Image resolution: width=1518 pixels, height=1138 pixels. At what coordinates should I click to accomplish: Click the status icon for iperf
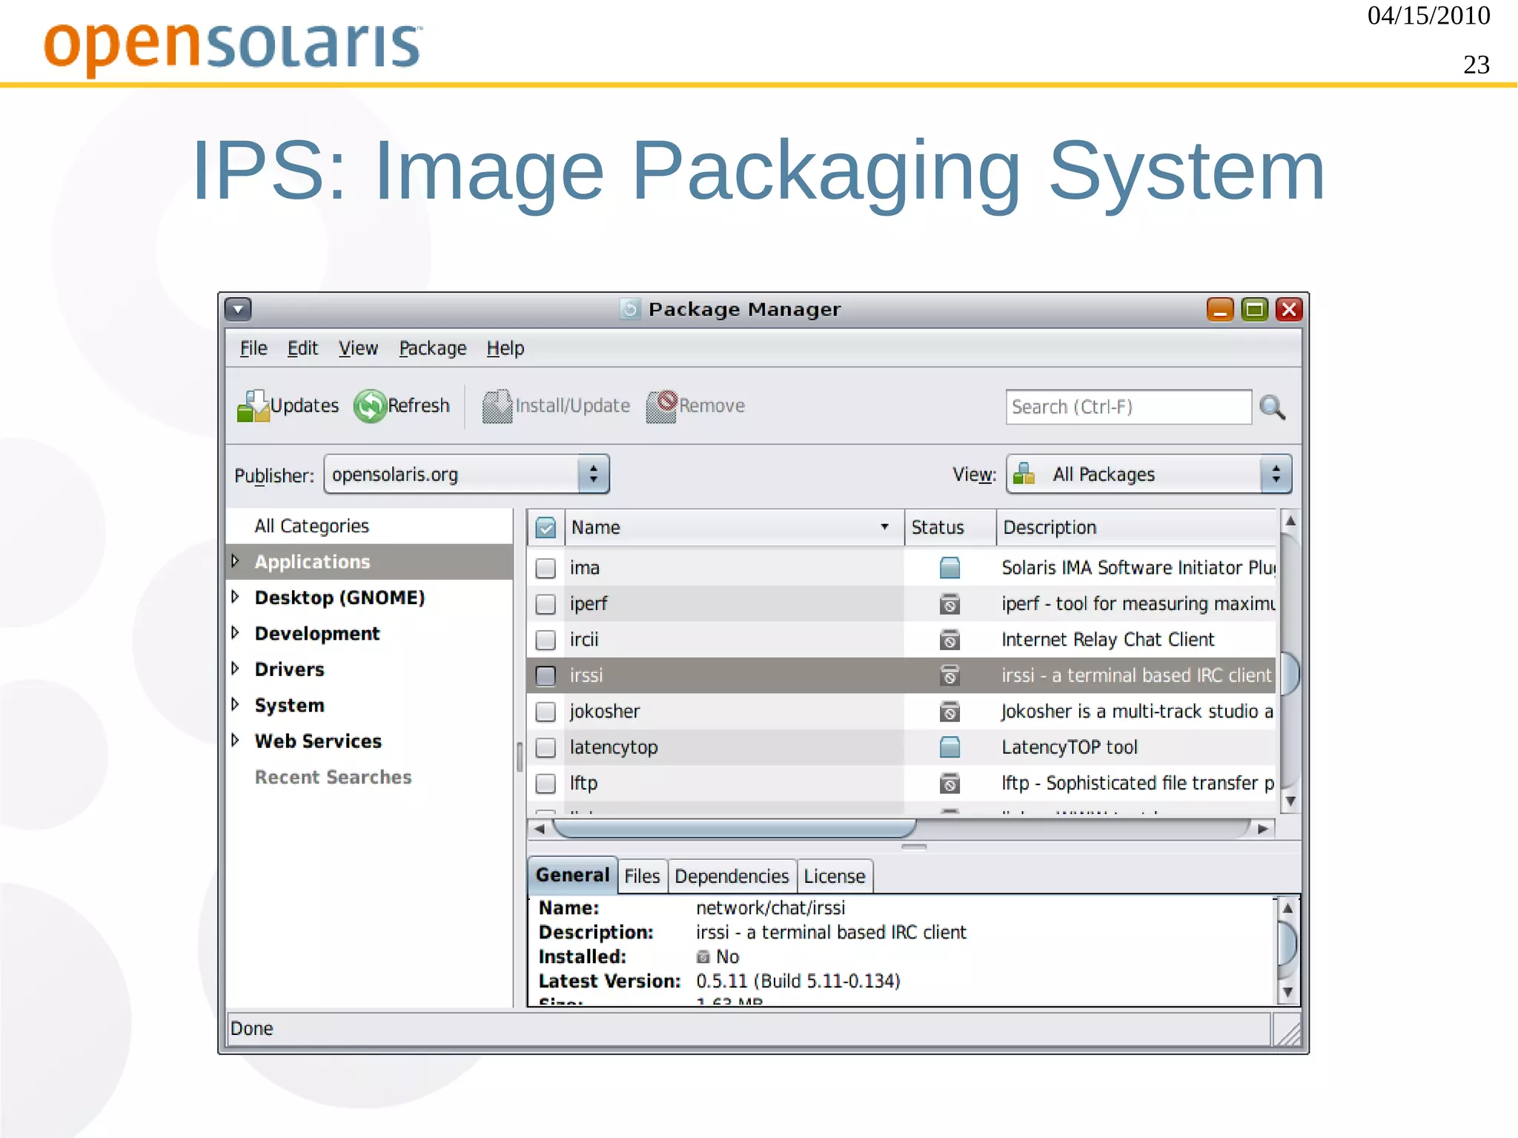(x=949, y=603)
